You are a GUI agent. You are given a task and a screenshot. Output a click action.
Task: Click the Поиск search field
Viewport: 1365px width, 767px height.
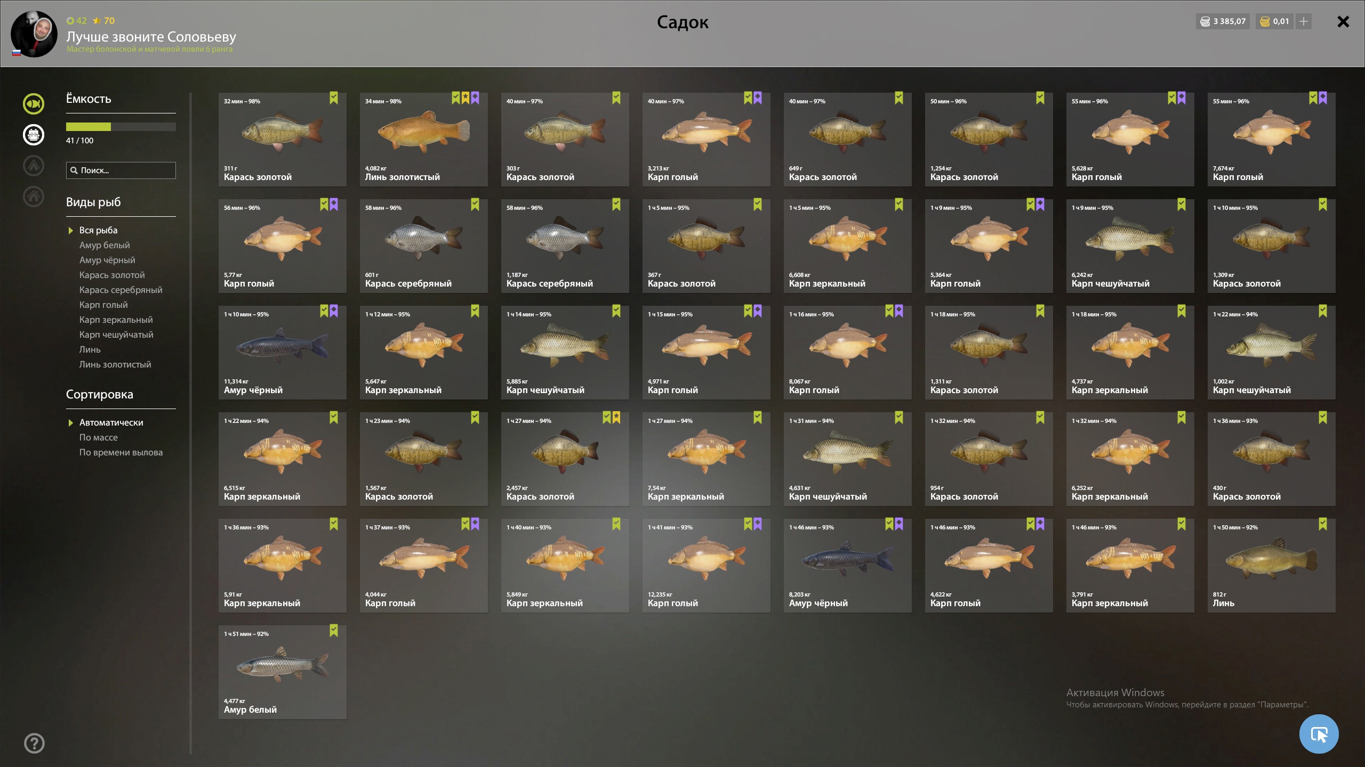121,170
